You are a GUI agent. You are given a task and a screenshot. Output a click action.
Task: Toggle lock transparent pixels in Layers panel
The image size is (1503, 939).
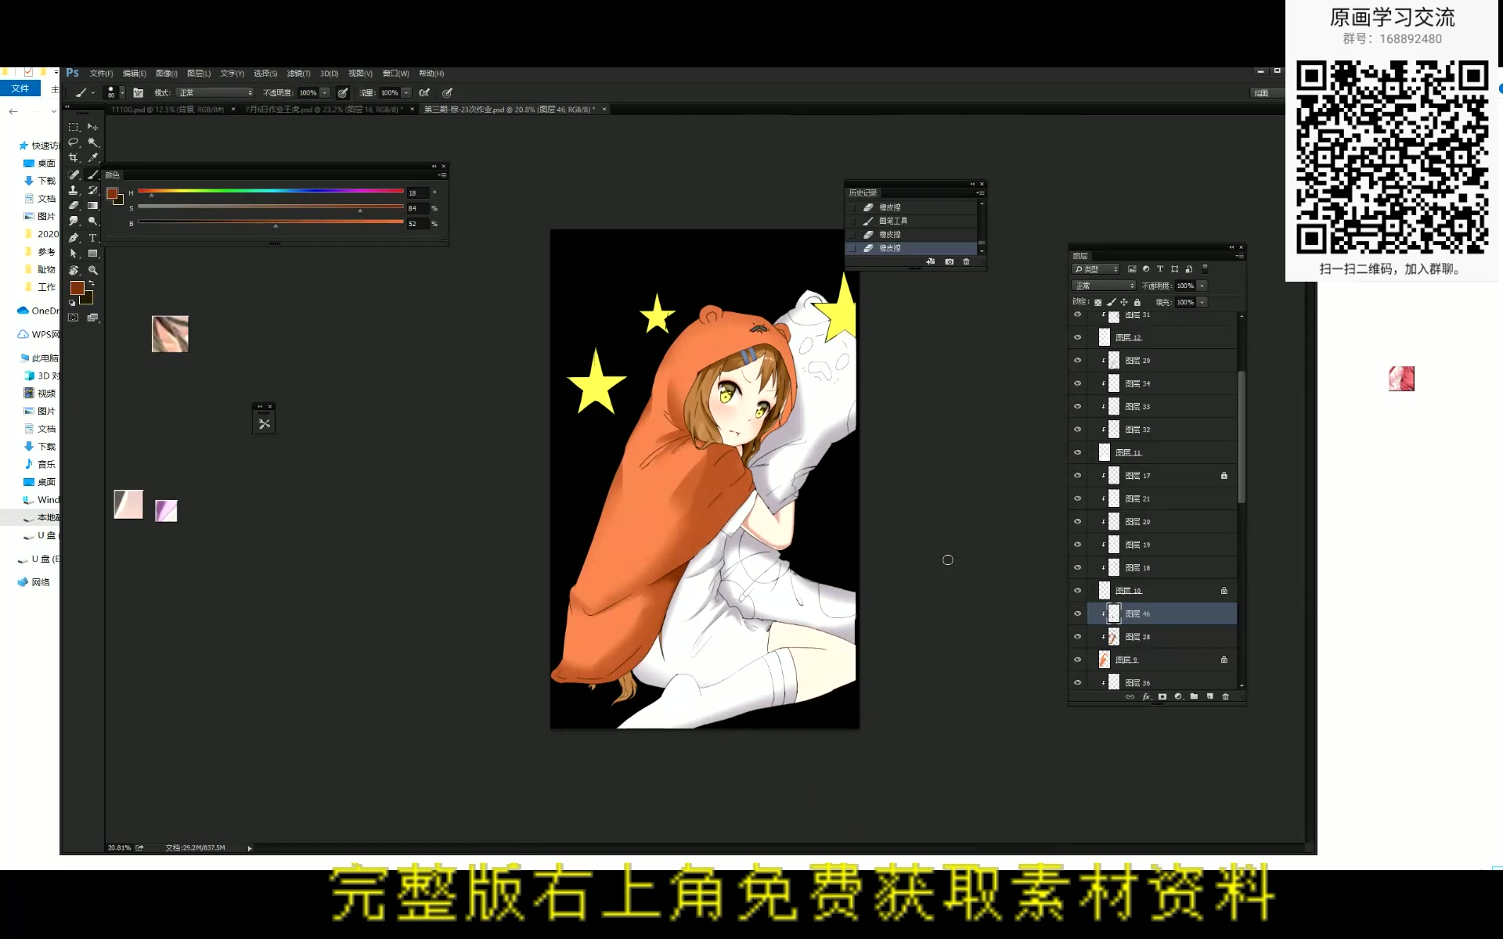tap(1098, 302)
